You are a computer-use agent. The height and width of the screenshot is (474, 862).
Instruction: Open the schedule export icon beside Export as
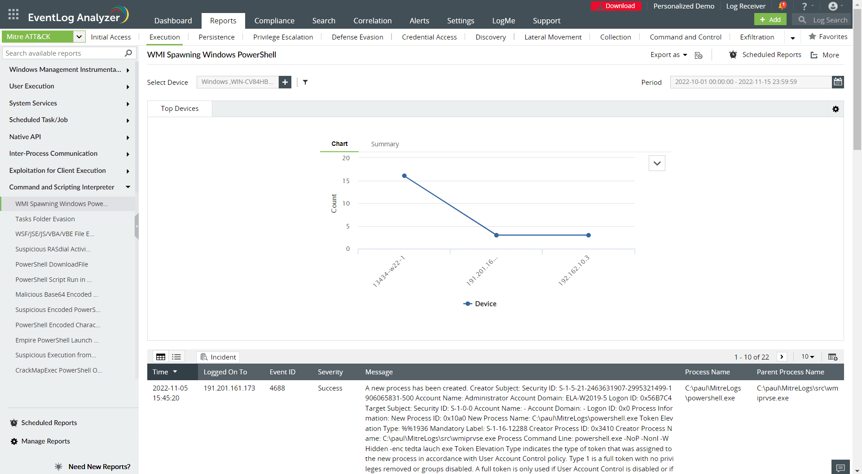[699, 55]
